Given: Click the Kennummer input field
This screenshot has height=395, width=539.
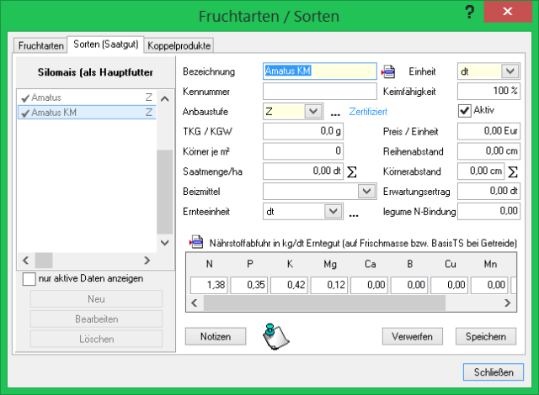Looking at the screenshot, I should tap(320, 92).
